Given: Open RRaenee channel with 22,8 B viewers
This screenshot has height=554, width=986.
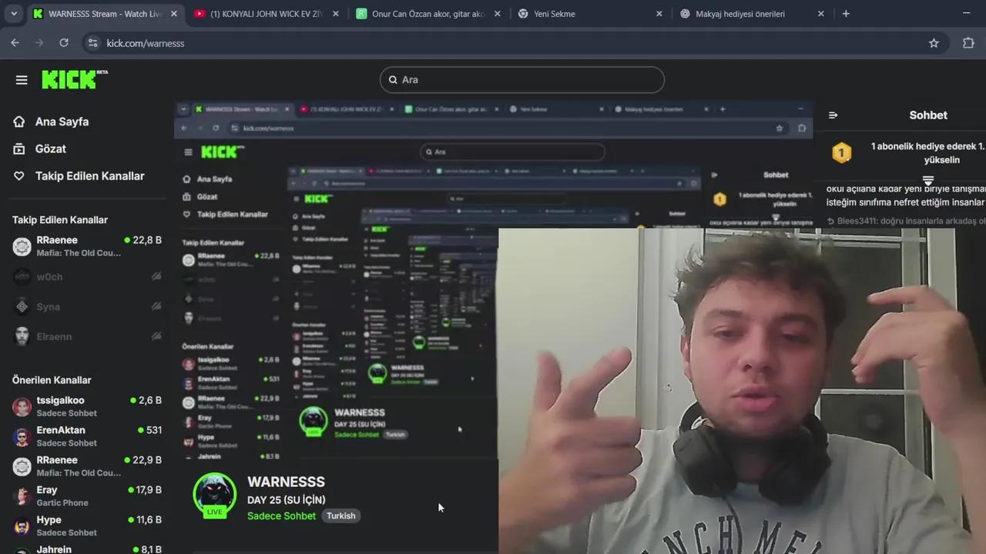Looking at the screenshot, I should [87, 246].
